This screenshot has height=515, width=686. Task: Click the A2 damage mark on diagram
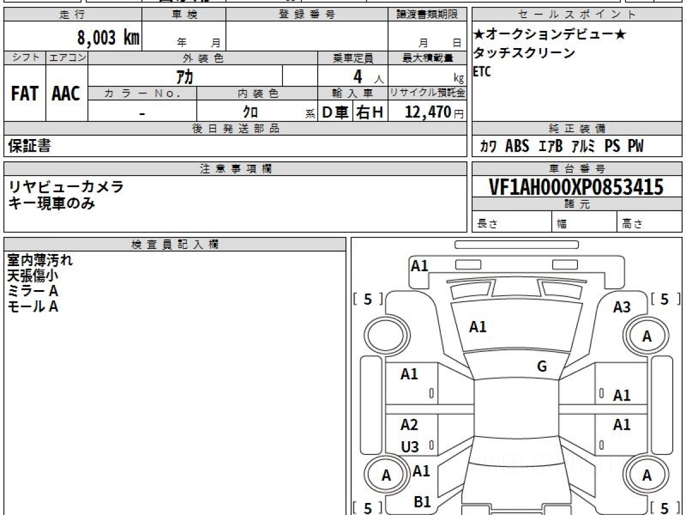[x=409, y=425]
